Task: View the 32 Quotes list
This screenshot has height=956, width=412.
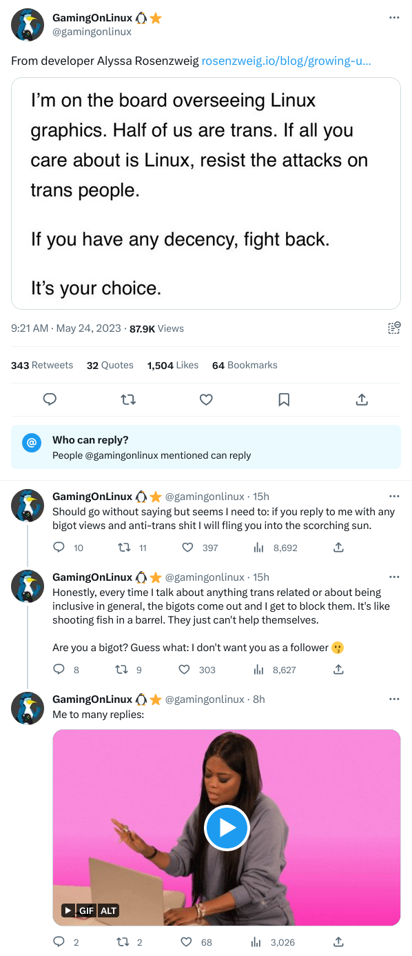Action: [110, 365]
